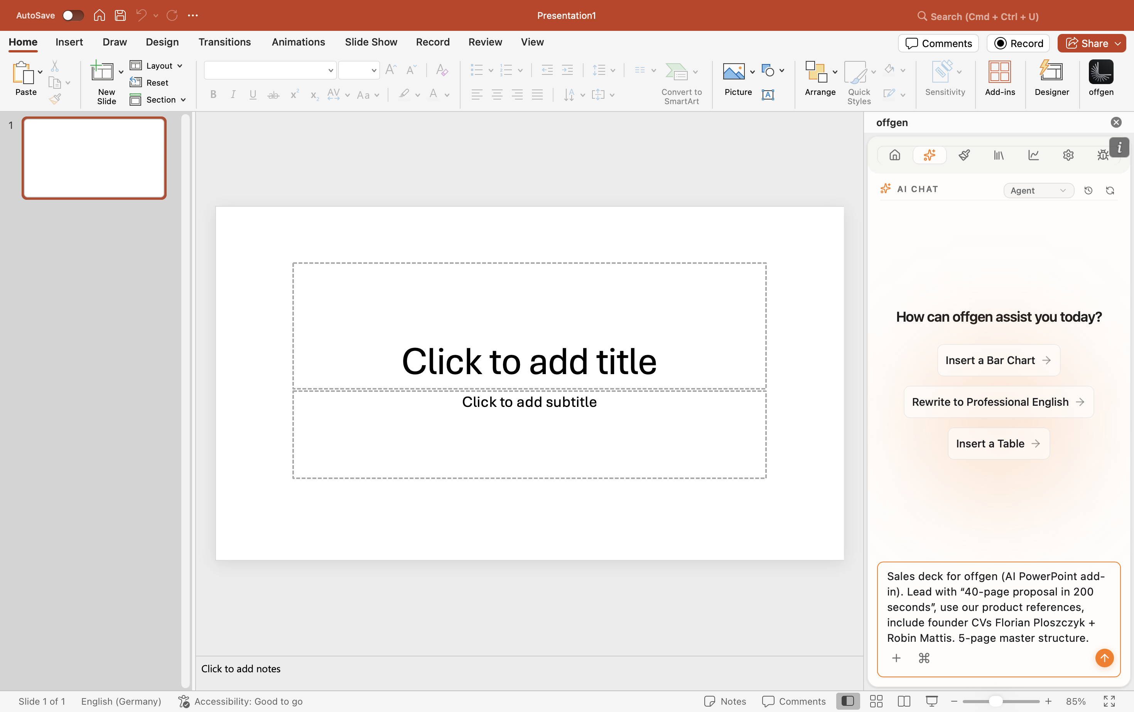Click the Comments button in the ribbon header
The image size is (1134, 712).
[938, 43]
